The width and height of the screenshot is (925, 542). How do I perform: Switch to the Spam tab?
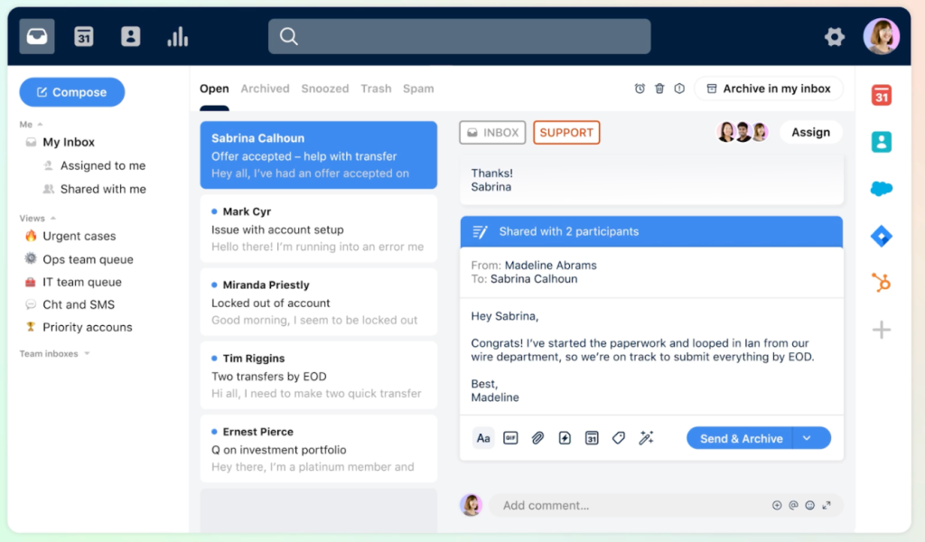click(418, 88)
